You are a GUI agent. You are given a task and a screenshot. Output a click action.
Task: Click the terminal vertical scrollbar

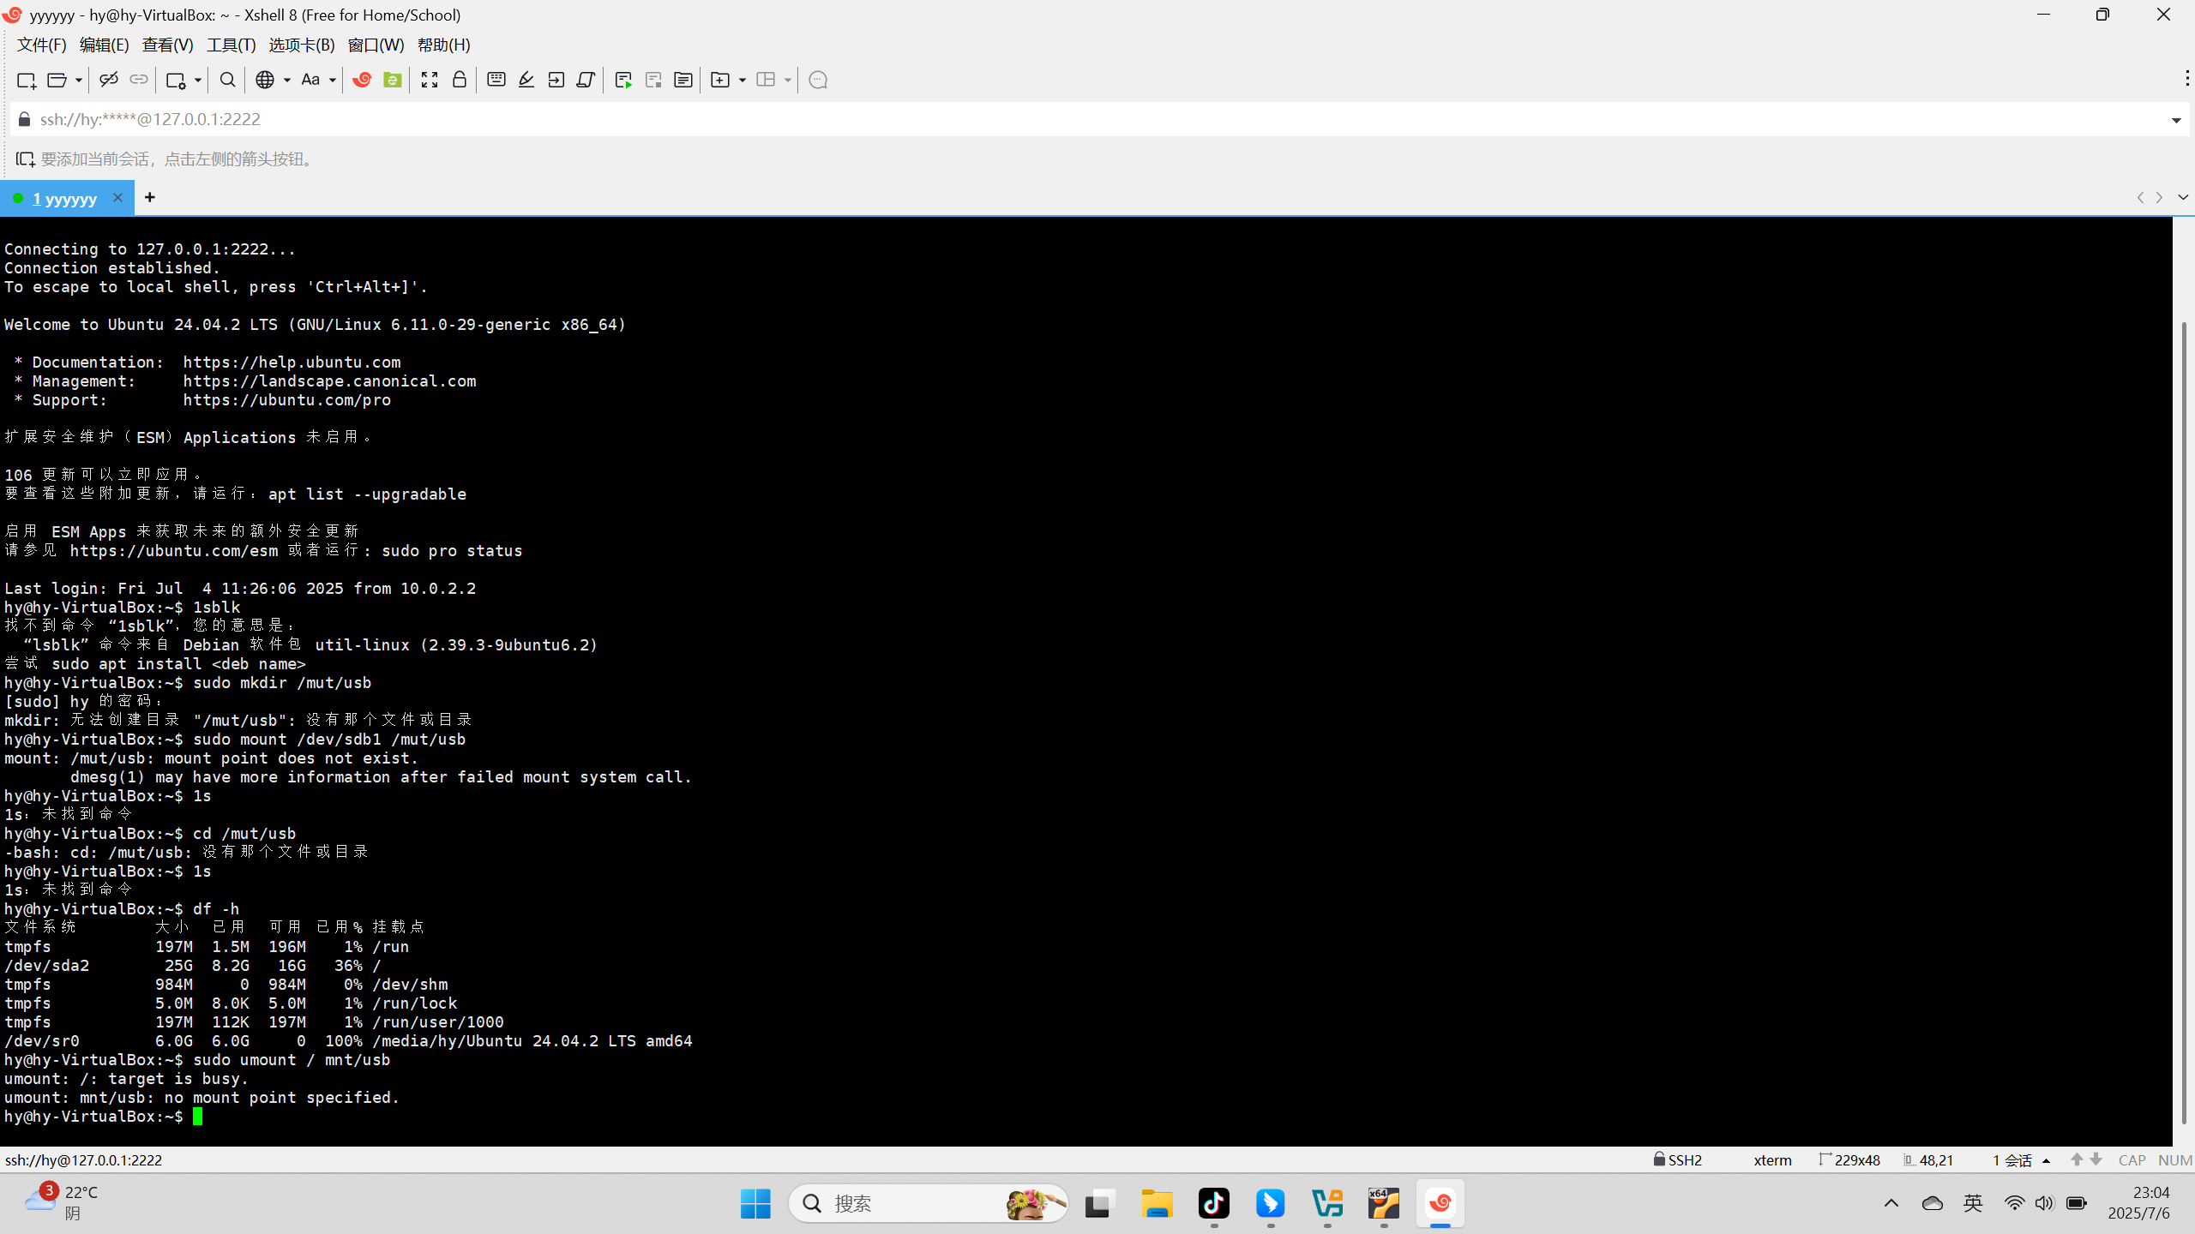point(2183,720)
